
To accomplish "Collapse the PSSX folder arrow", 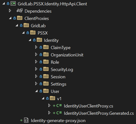I will [23, 33].
